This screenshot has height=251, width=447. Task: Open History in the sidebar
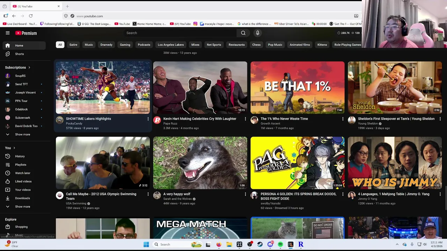point(24,156)
